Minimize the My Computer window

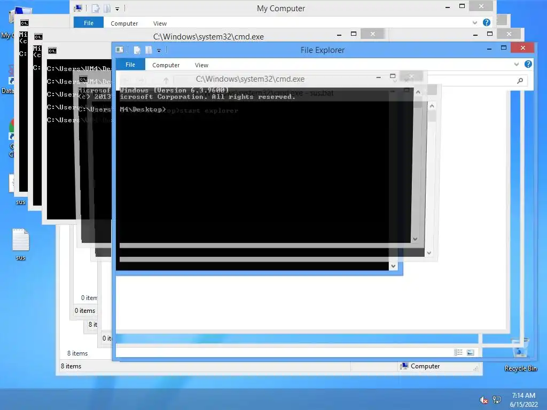tap(448, 6)
